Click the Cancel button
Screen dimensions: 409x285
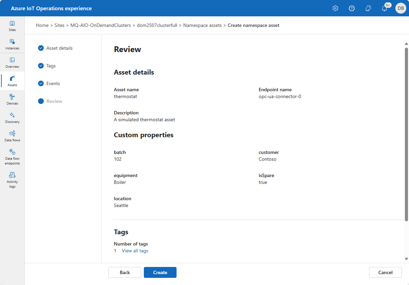pos(385,272)
